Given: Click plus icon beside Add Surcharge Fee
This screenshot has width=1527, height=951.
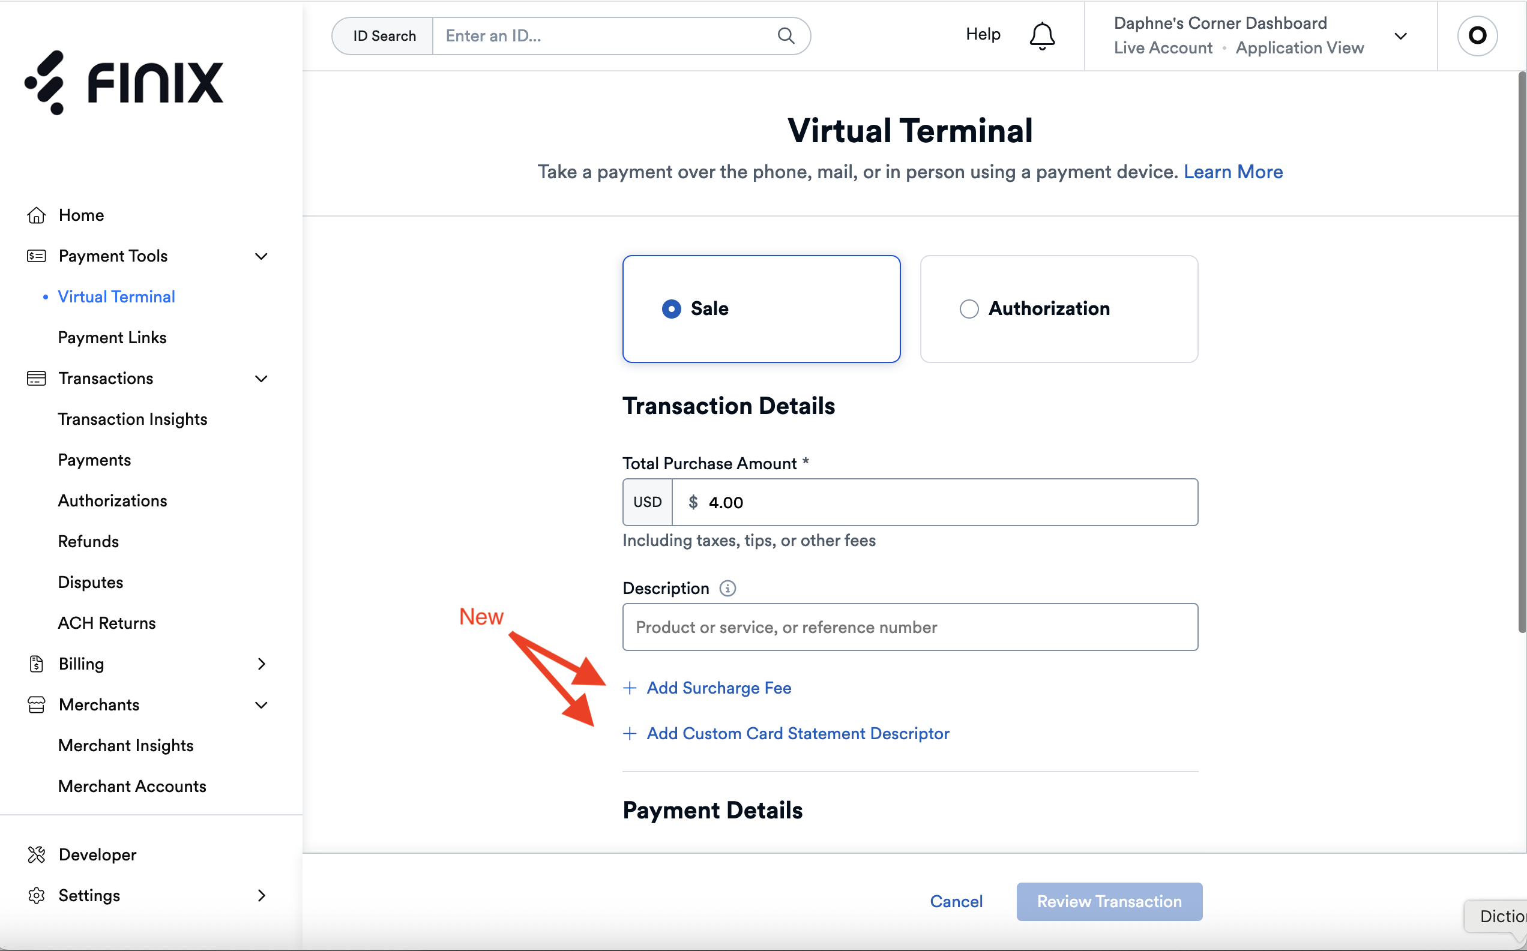Looking at the screenshot, I should coord(630,688).
